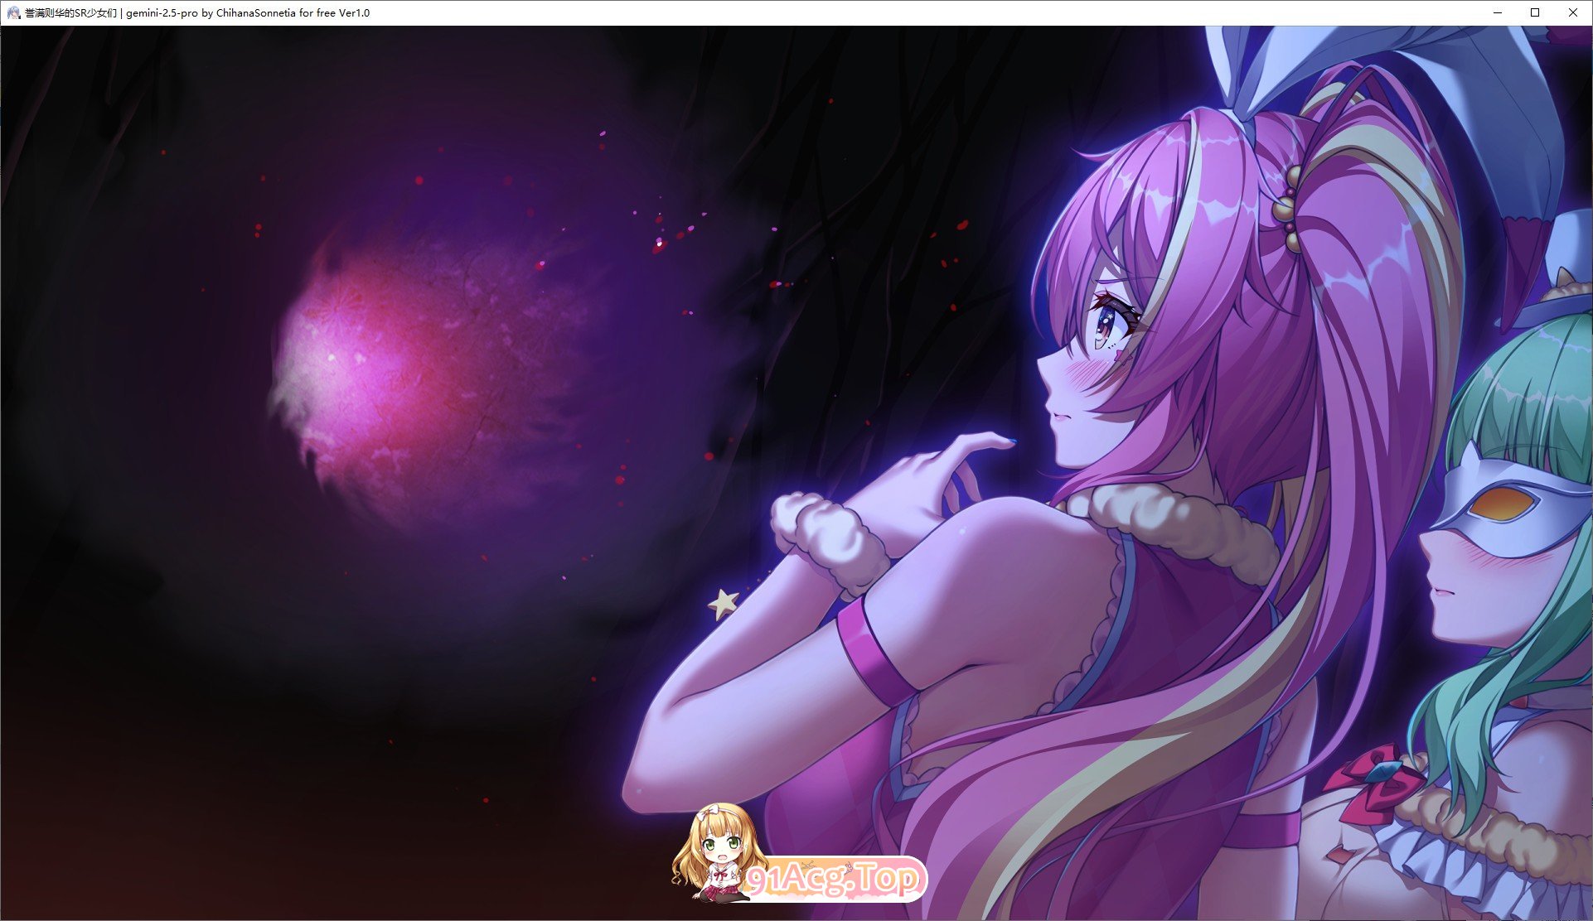Click the window title text 'gemini-2.5-pro by ChihanaSonnetia'

[211, 13]
